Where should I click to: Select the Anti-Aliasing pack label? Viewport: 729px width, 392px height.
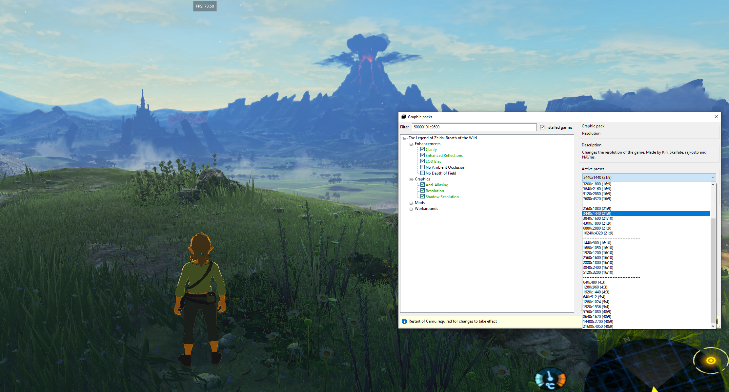pyautogui.click(x=436, y=185)
